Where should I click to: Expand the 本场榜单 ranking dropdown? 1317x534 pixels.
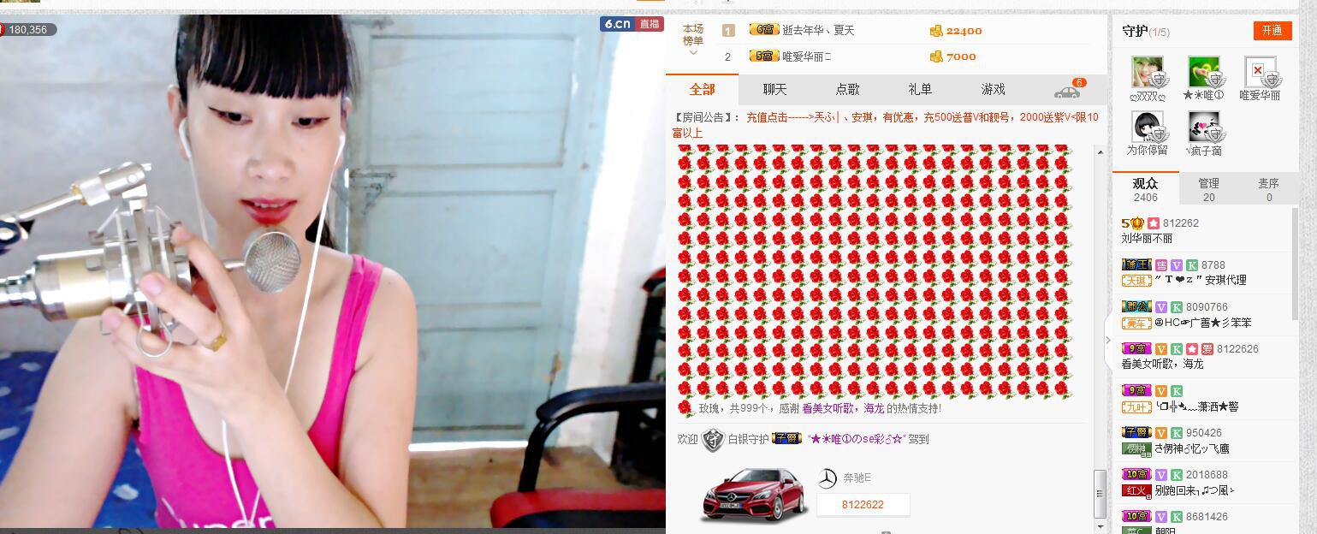(693, 40)
